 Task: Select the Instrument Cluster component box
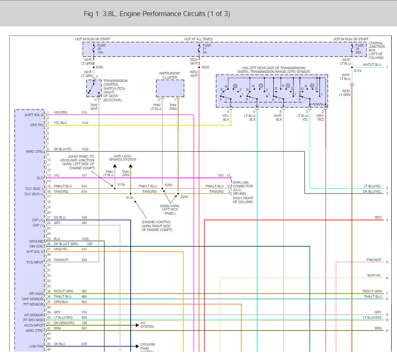(x=170, y=88)
